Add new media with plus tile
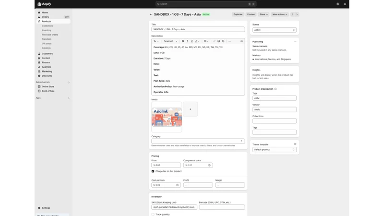The height and width of the screenshot is (216, 384). pos(190,109)
